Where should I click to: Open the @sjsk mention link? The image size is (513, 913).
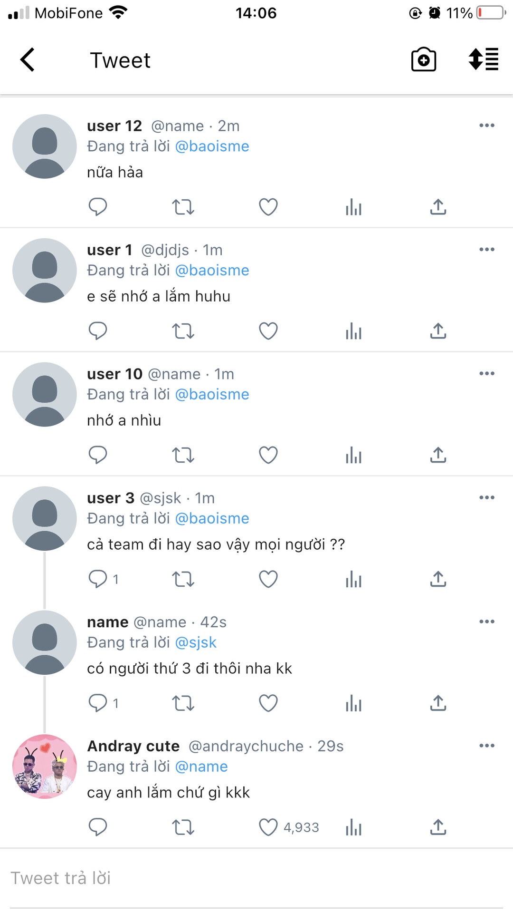point(196,642)
